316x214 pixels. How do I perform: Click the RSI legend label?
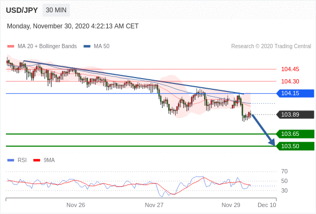point(22,160)
